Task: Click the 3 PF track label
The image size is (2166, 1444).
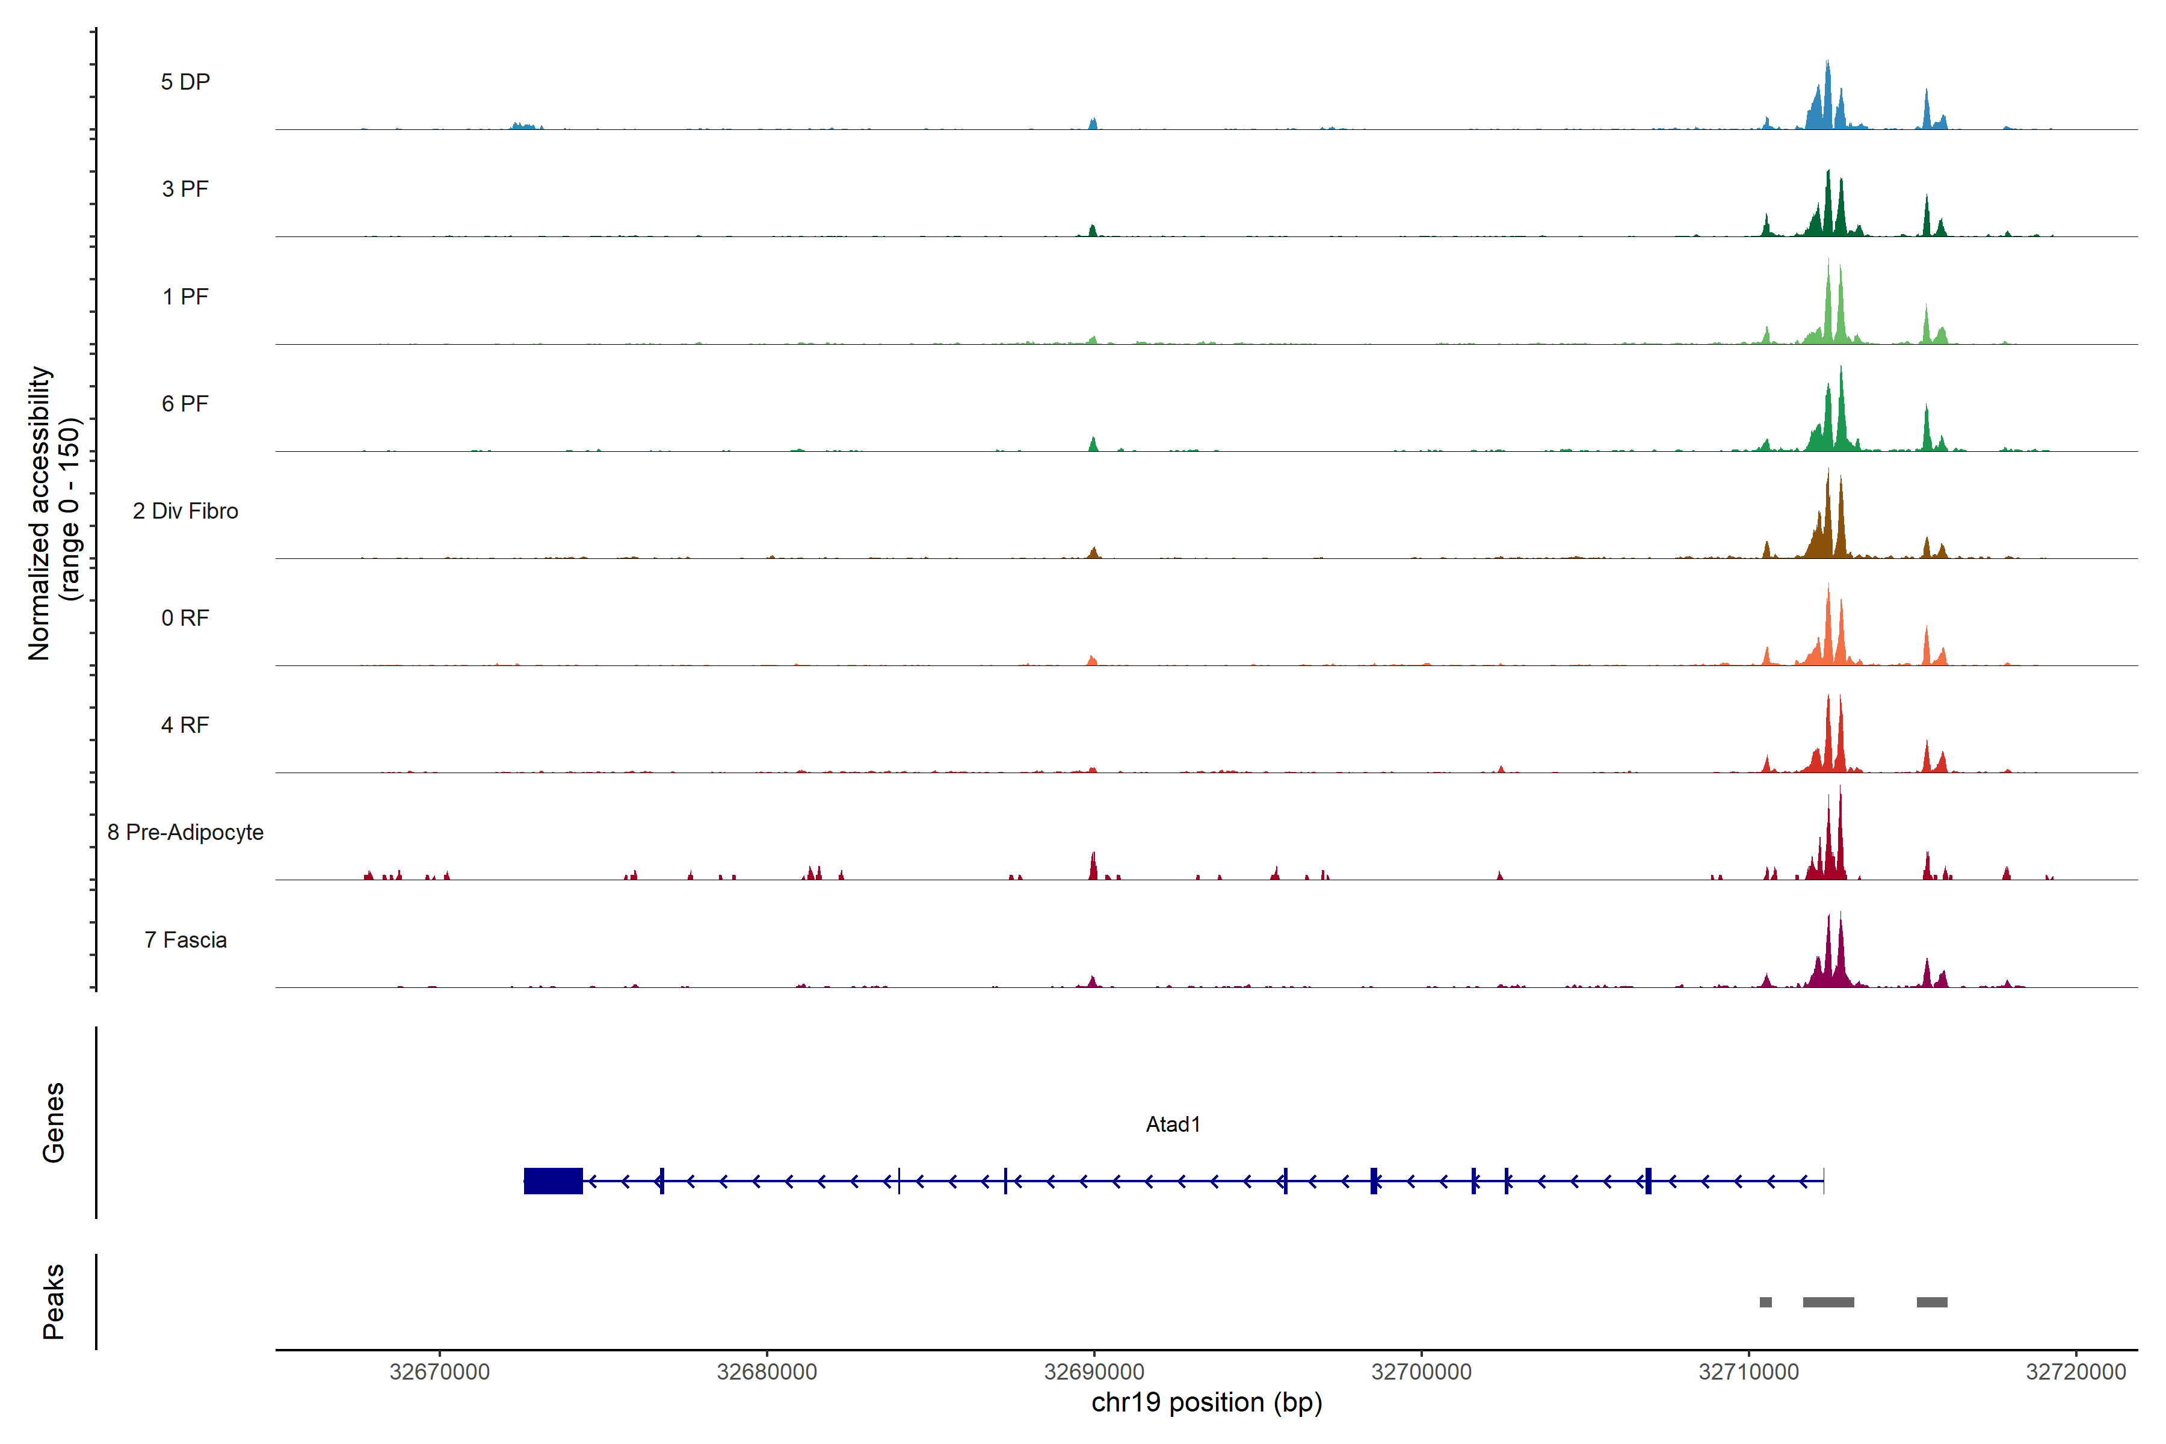Action: [x=185, y=189]
